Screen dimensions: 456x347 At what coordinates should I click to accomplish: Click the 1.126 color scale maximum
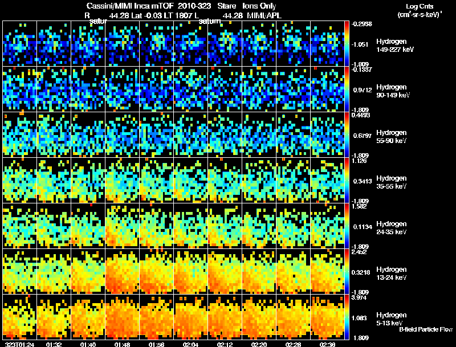point(359,161)
